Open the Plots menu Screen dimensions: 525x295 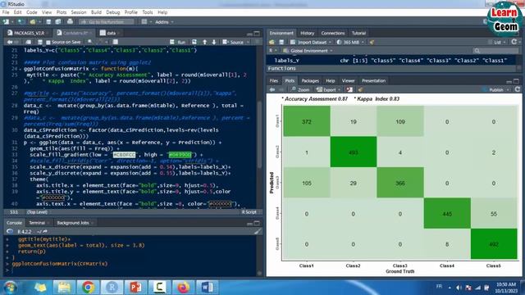[x=62, y=12]
